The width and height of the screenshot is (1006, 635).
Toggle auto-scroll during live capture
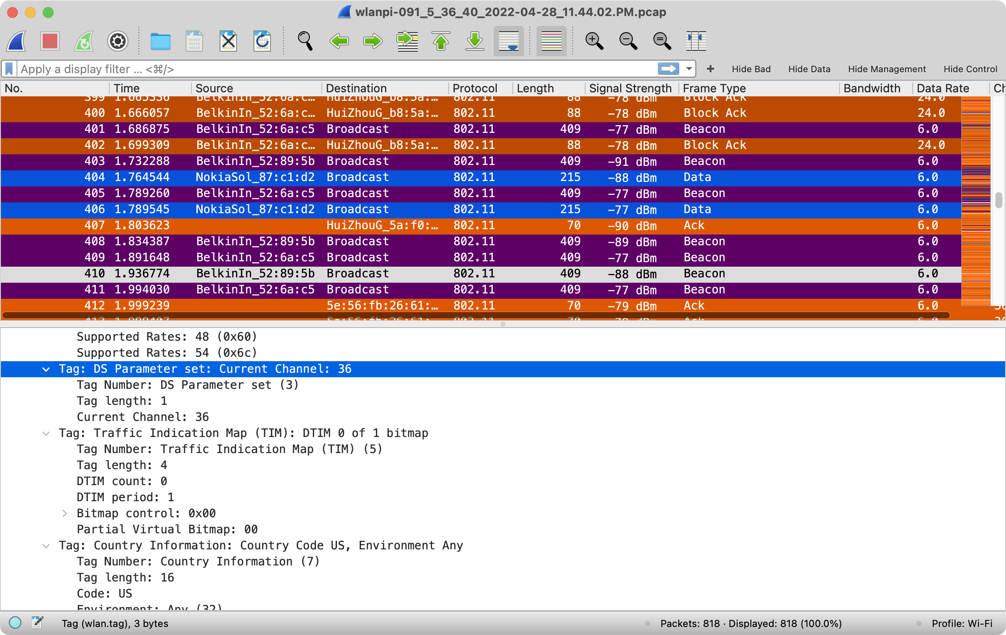tap(508, 41)
